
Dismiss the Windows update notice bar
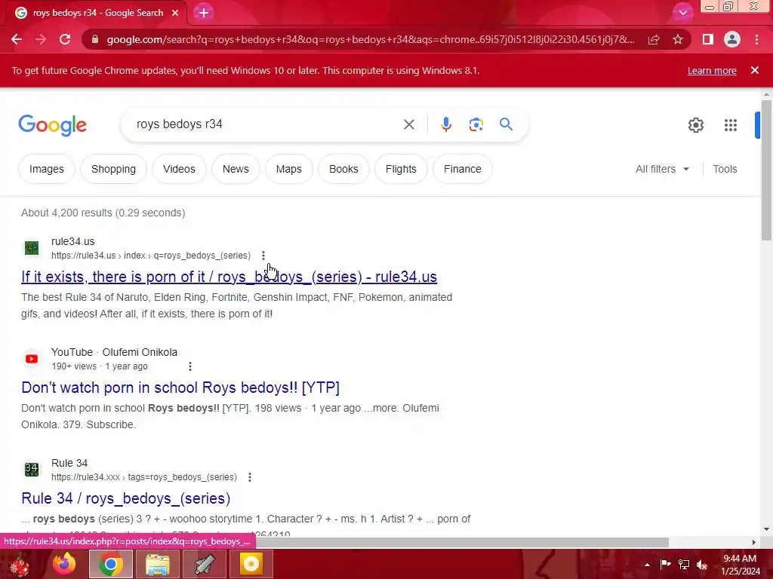pos(754,70)
